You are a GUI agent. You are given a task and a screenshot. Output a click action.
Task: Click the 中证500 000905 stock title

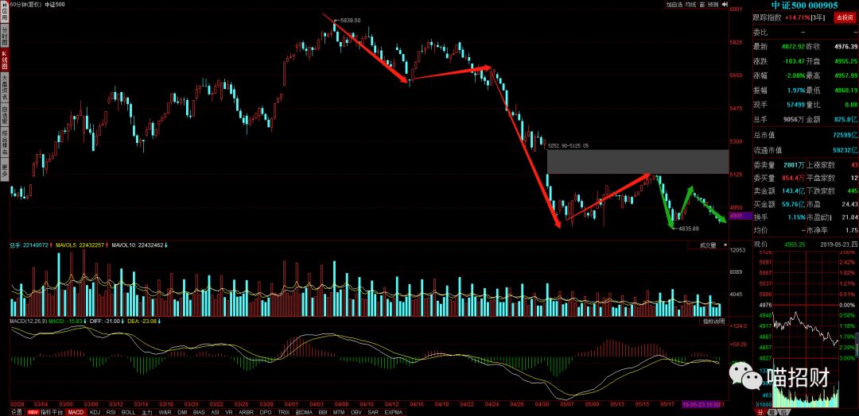coord(805,5)
